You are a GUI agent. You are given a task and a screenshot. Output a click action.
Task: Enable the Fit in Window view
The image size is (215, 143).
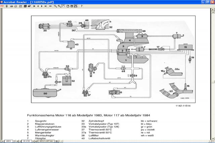(72, 6)
